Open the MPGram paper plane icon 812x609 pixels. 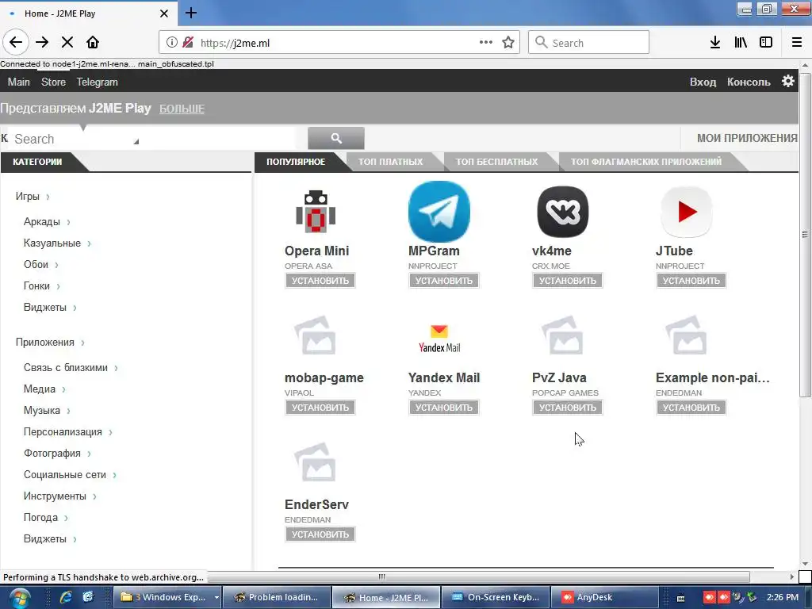tap(439, 211)
